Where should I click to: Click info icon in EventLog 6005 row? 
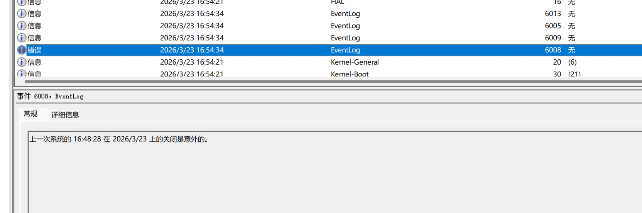pyautogui.click(x=22, y=26)
